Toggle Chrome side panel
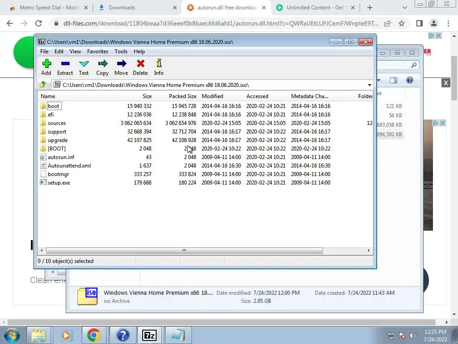 [x=420, y=23]
